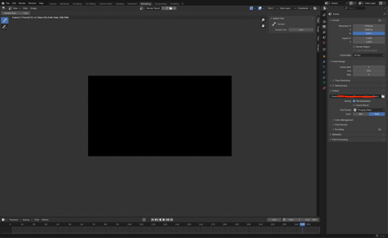The image size is (388, 238).
Task: Select the BW color mode
Action: pos(361,114)
